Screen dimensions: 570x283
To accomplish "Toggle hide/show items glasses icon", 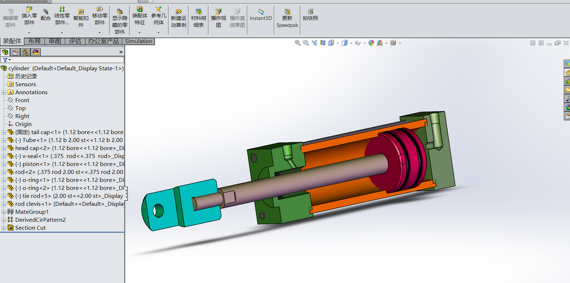I will click(x=358, y=43).
